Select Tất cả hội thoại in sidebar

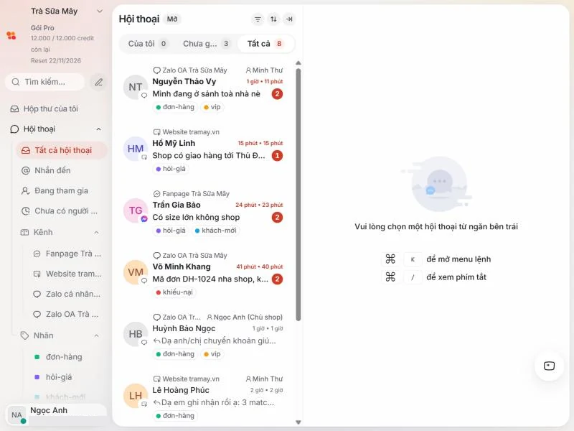point(62,150)
